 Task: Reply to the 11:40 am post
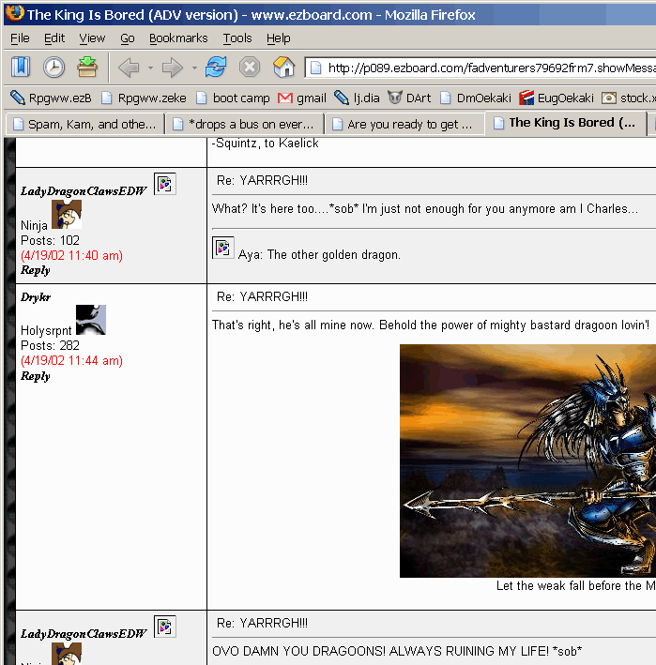pyautogui.click(x=36, y=270)
